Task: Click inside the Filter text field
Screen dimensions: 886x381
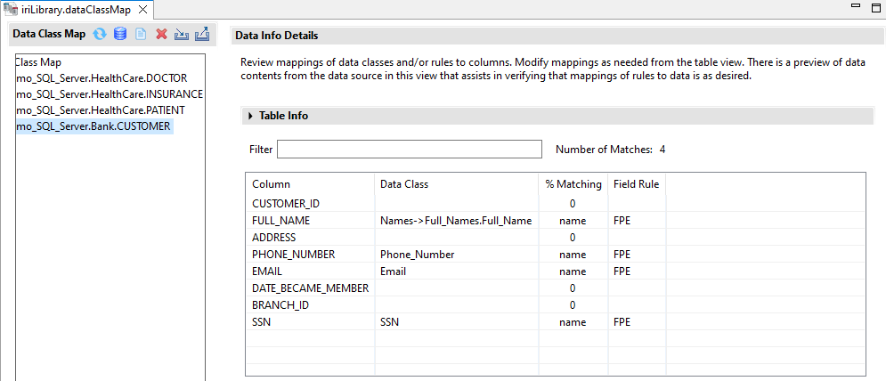Action: [409, 149]
